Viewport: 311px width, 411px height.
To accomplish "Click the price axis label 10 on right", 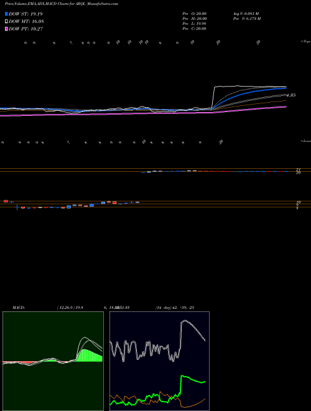I will click(x=298, y=202).
